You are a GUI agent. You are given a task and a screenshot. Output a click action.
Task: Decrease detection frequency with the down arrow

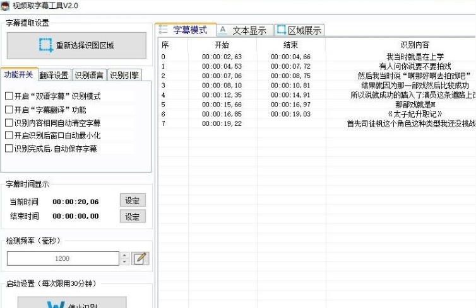pyautogui.click(x=124, y=261)
